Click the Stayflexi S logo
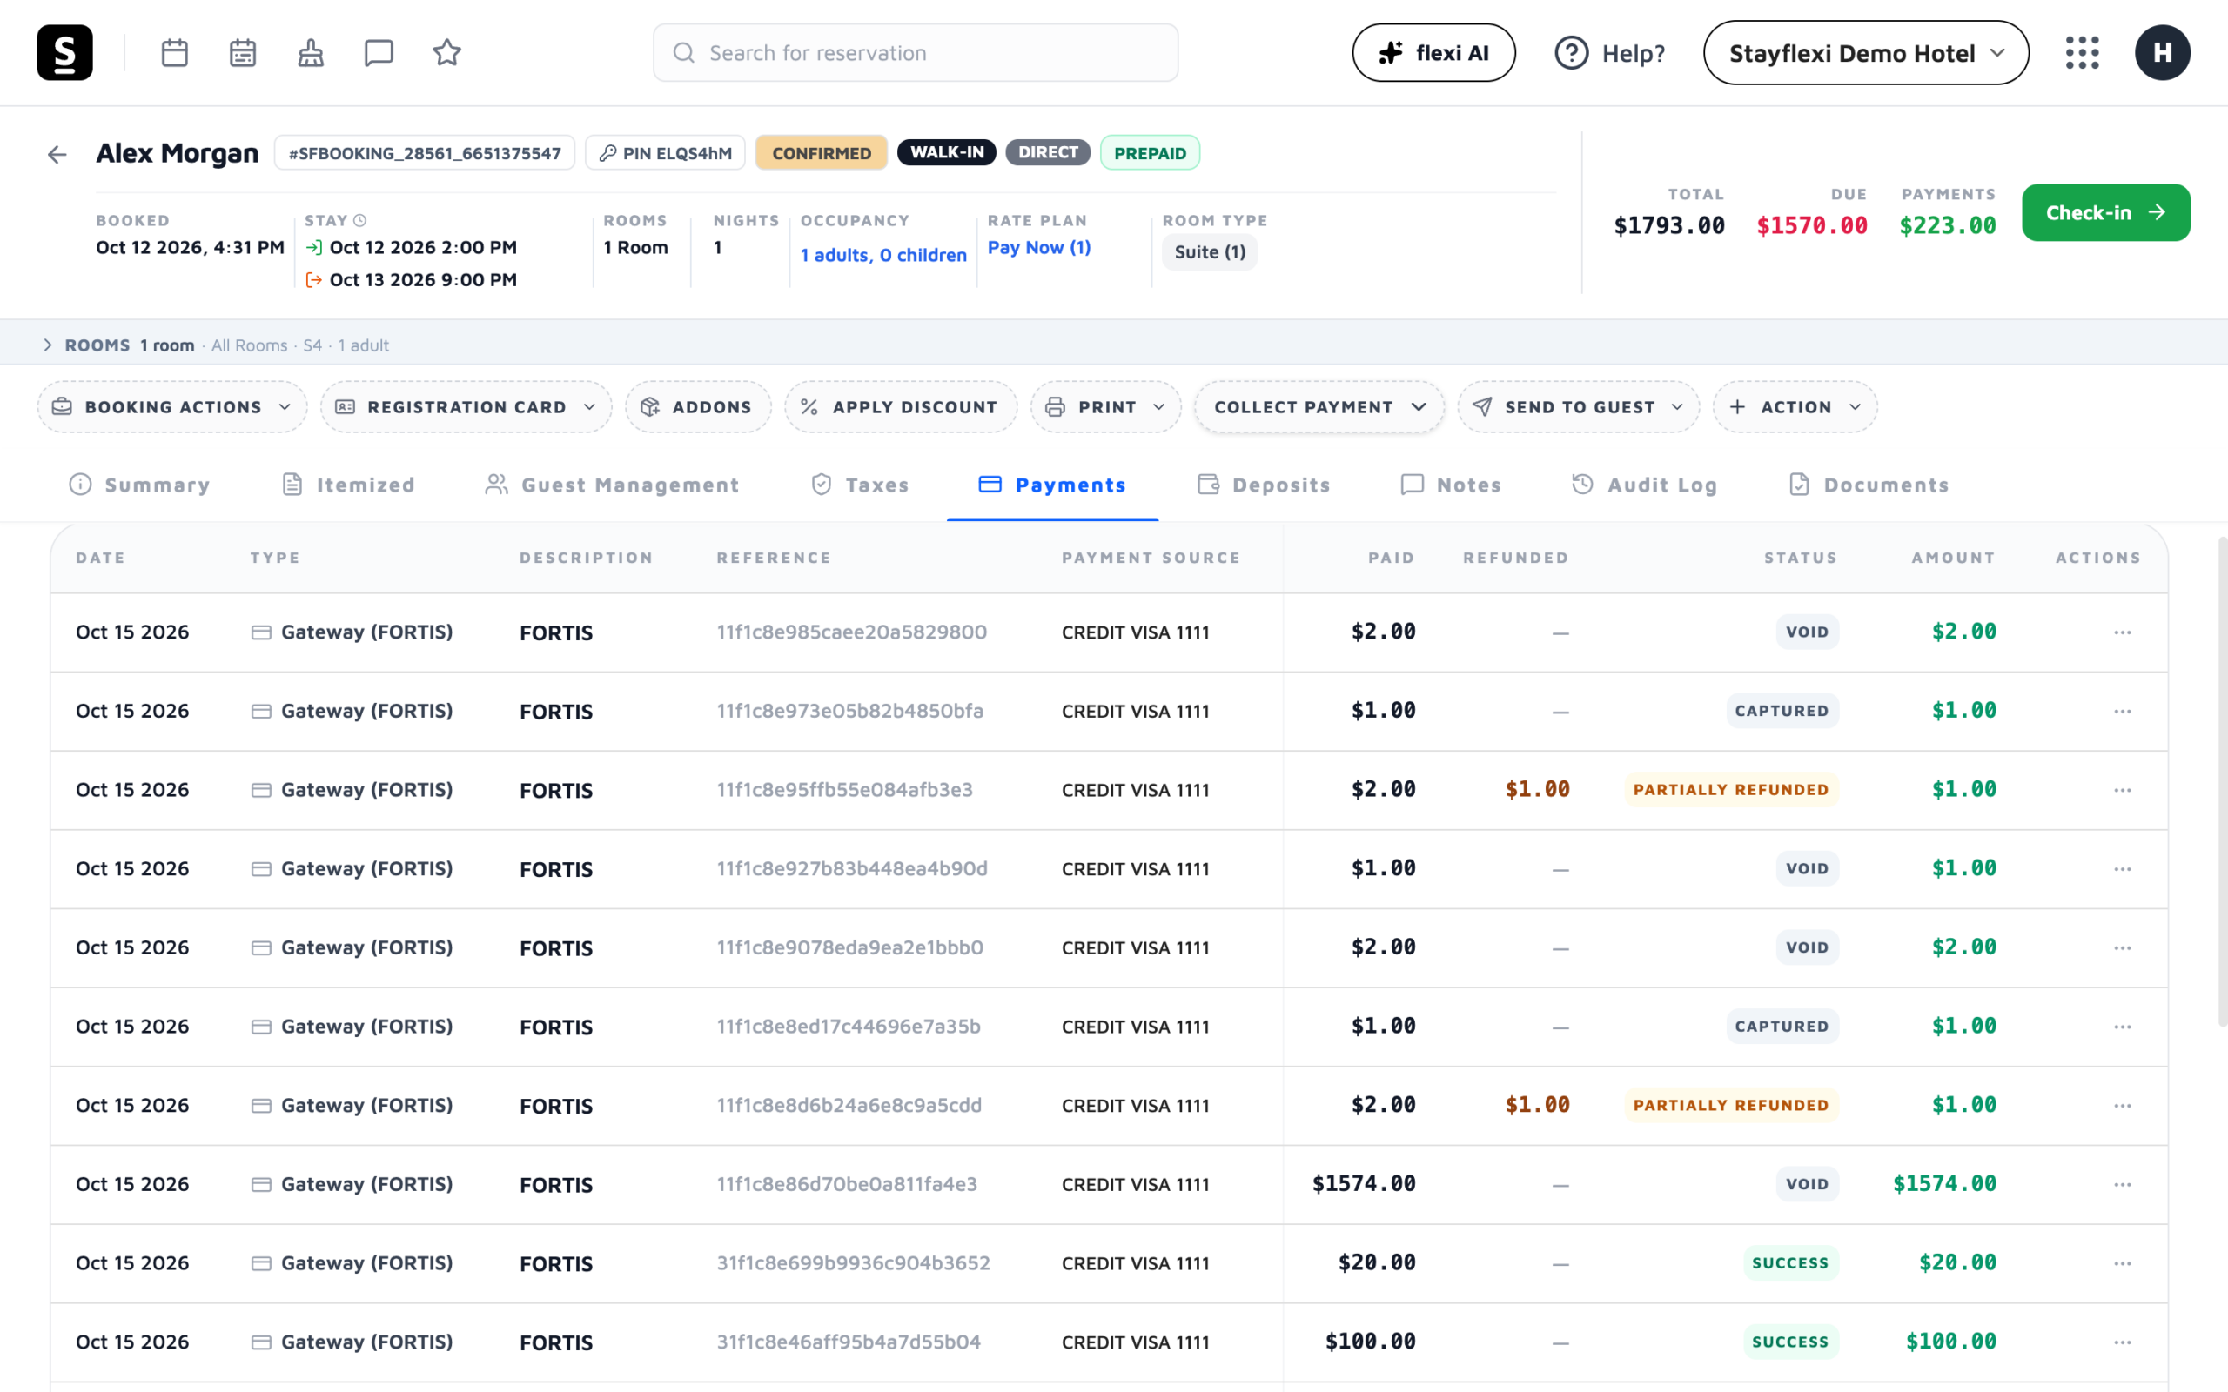The width and height of the screenshot is (2228, 1392). 64,52
